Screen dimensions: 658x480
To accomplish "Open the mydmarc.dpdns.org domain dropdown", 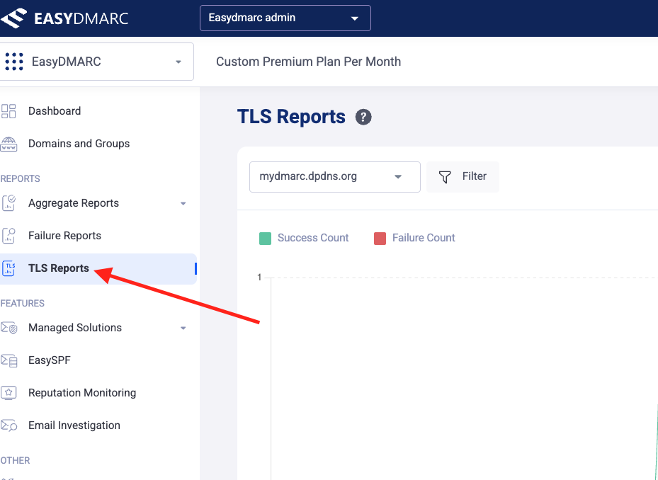I will coord(335,177).
